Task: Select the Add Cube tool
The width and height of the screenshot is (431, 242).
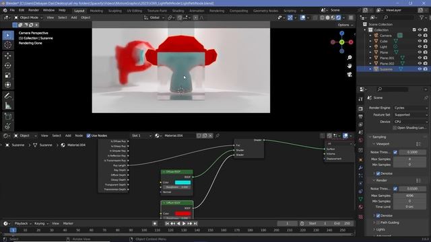Action: pos(7,116)
